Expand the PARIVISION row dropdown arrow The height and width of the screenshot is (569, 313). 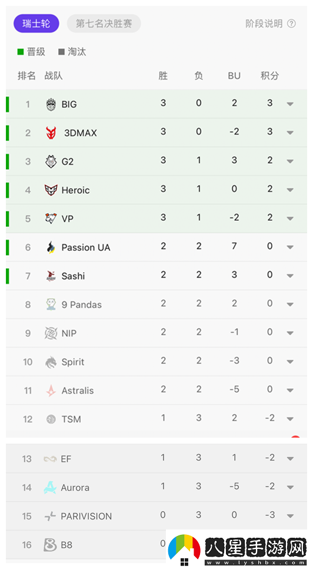click(x=290, y=516)
